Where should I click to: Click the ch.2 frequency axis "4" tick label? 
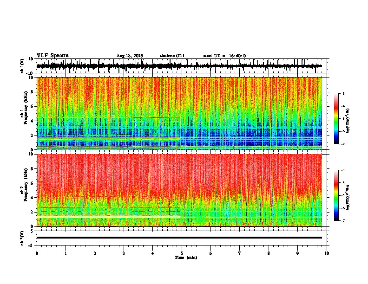point(32,198)
